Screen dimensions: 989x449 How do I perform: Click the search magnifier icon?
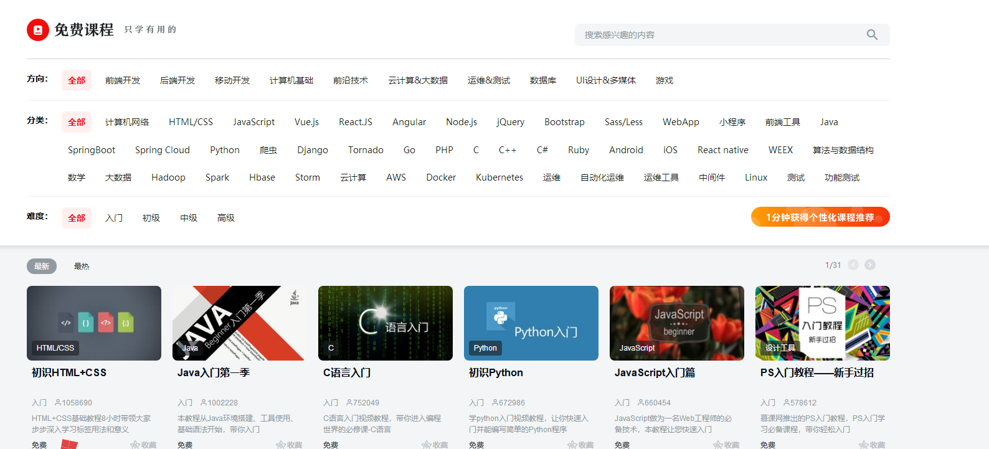(x=872, y=35)
